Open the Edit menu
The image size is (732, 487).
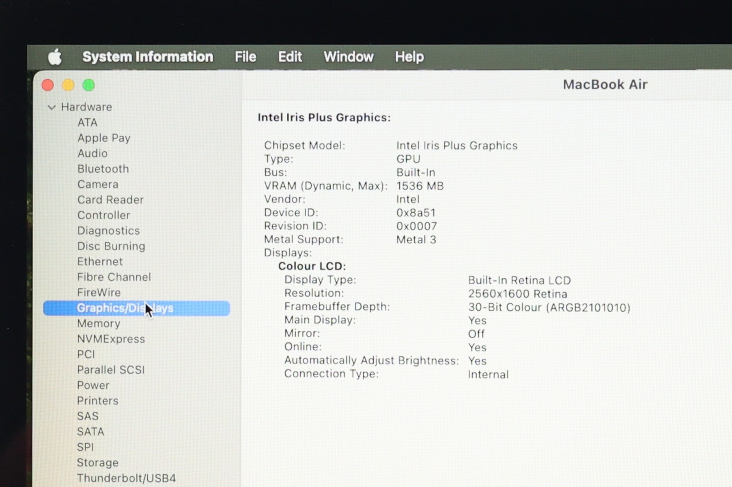pyautogui.click(x=290, y=57)
